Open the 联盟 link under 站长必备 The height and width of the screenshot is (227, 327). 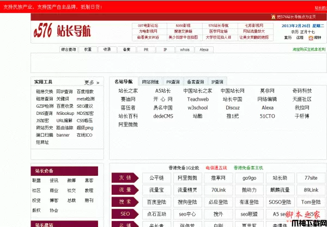[37, 181]
